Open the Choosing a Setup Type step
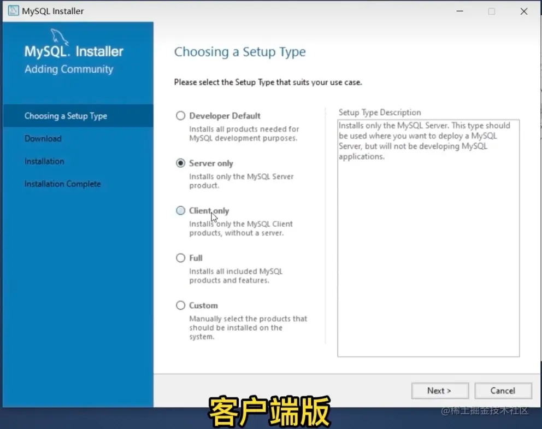This screenshot has height=429, width=542. pyautogui.click(x=78, y=116)
